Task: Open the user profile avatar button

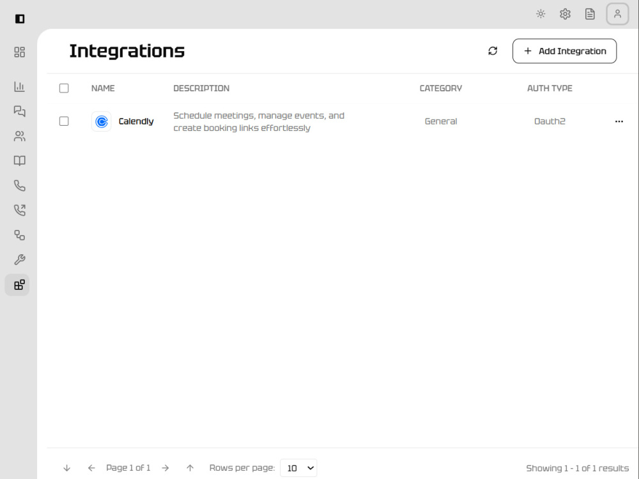Action: [x=617, y=14]
